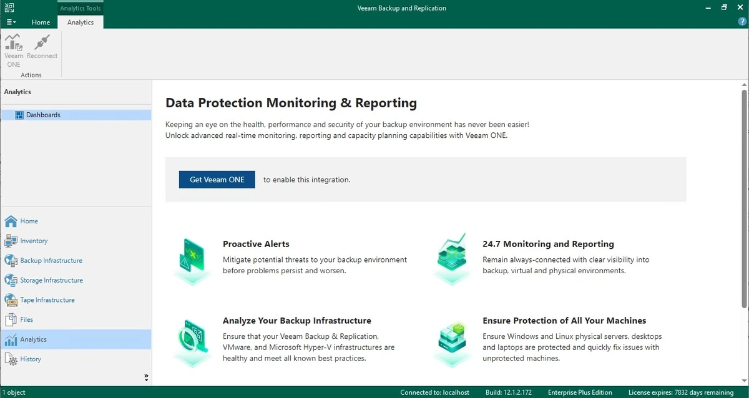The width and height of the screenshot is (749, 398).
Task: Click Ensure Protection of All Your Machines heading
Action: tap(564, 321)
